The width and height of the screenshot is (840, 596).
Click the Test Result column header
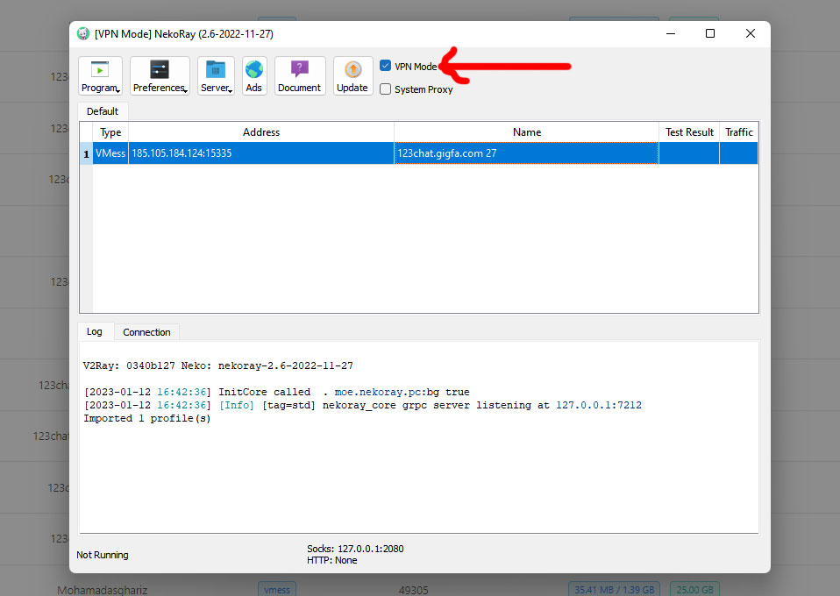click(x=689, y=132)
